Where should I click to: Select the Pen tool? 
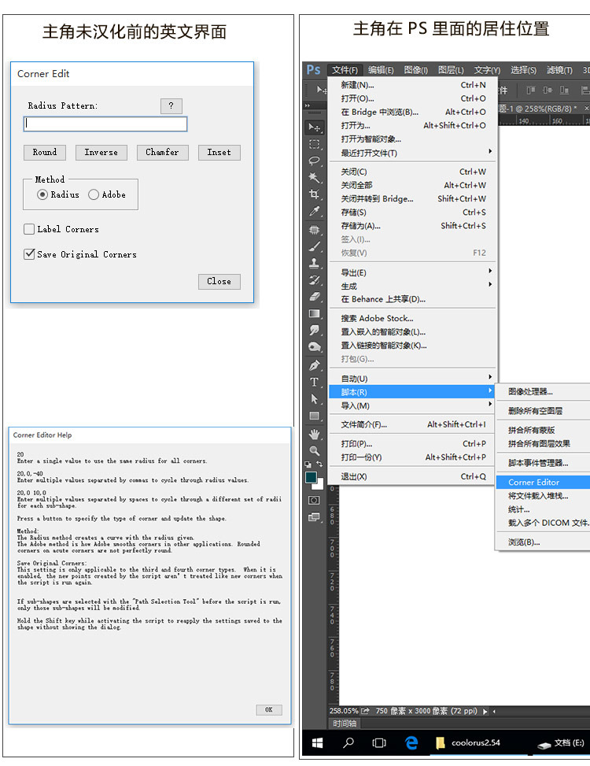click(315, 365)
